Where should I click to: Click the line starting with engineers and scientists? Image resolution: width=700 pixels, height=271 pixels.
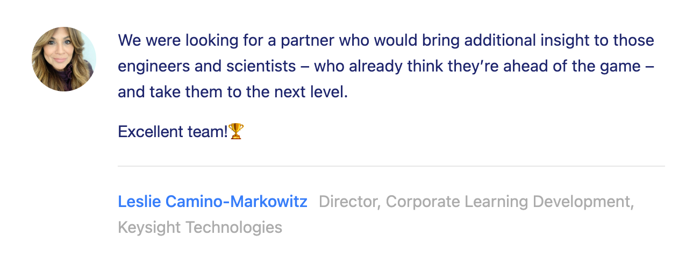386,66
